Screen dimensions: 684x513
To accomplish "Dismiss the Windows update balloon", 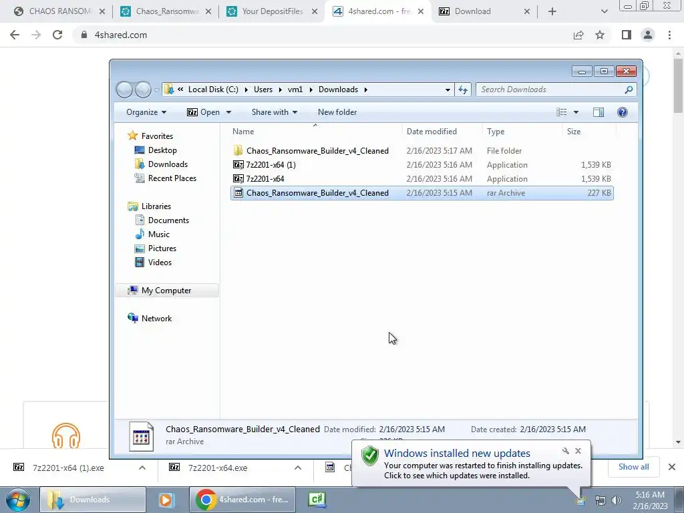I will click(578, 451).
